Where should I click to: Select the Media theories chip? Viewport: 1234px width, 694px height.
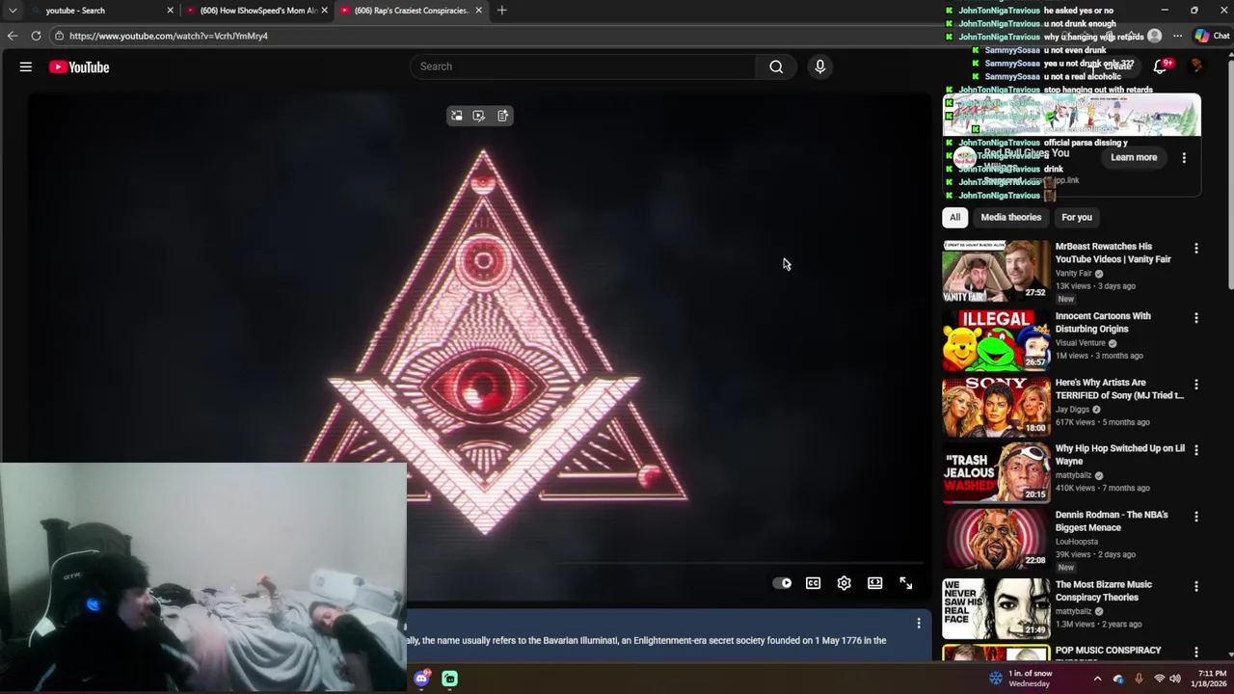click(1010, 217)
